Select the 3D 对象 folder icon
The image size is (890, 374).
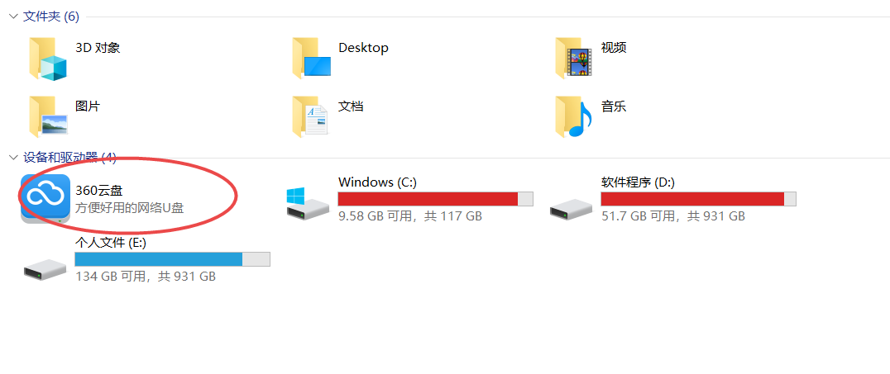pos(48,59)
